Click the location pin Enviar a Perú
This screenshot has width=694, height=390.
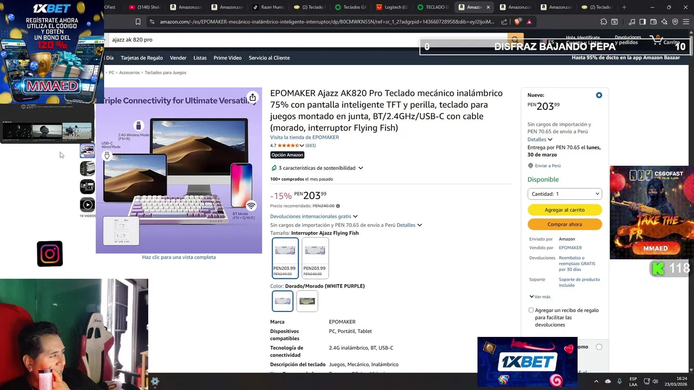(x=530, y=166)
